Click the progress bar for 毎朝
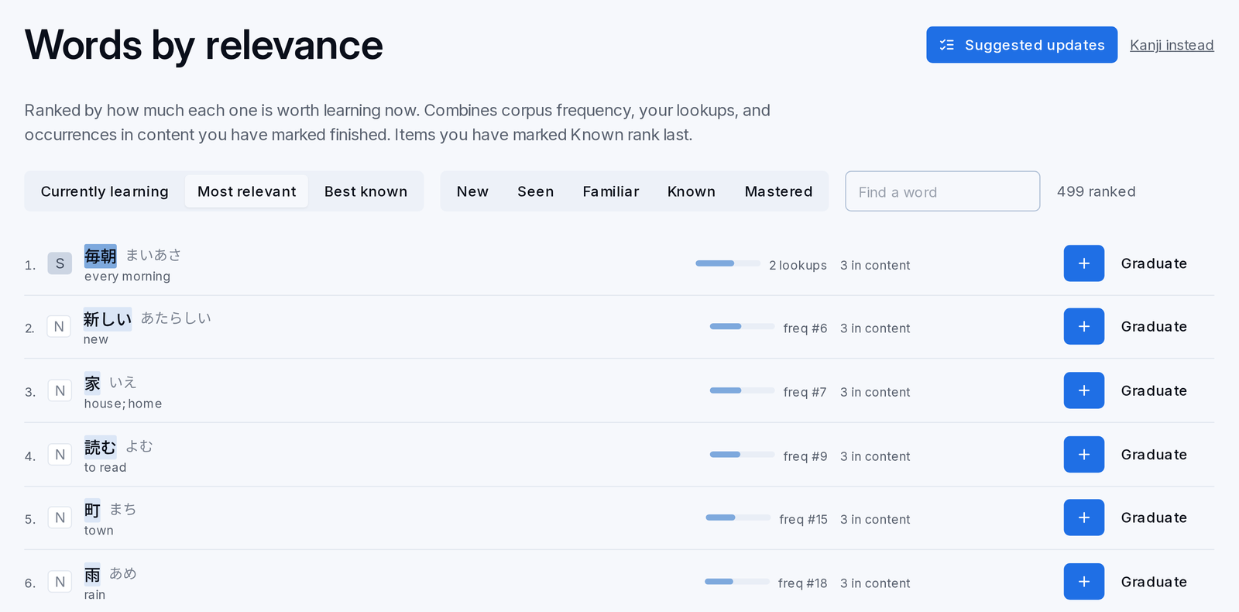 [x=728, y=263]
